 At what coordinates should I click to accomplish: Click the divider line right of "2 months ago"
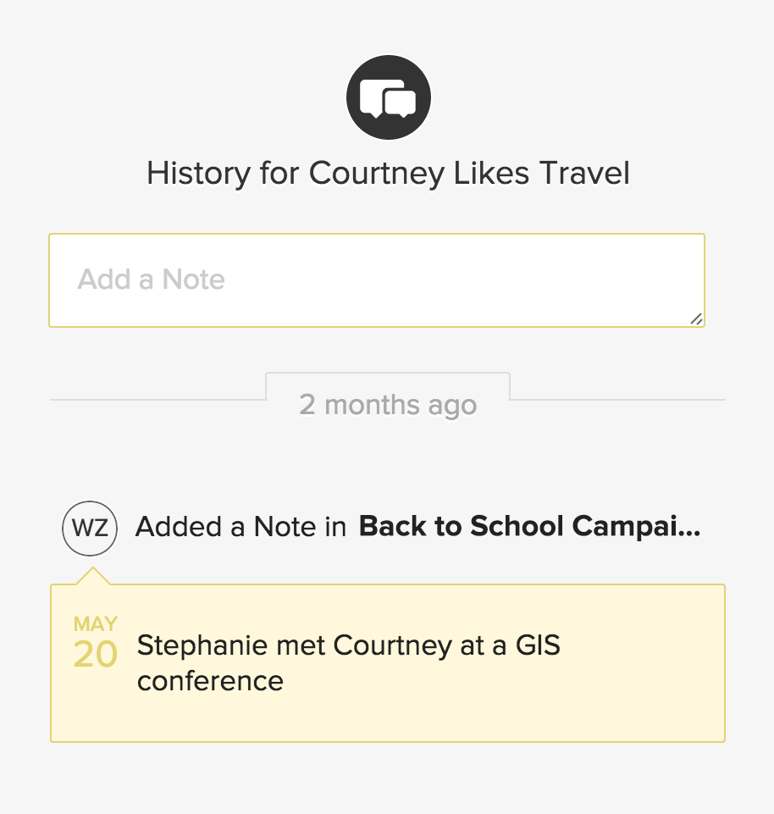coord(617,399)
